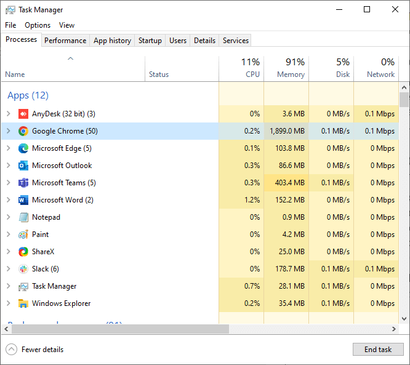The width and height of the screenshot is (410, 365).
Task: Click Edge's 103.8 MB memory value
Action: click(x=290, y=148)
